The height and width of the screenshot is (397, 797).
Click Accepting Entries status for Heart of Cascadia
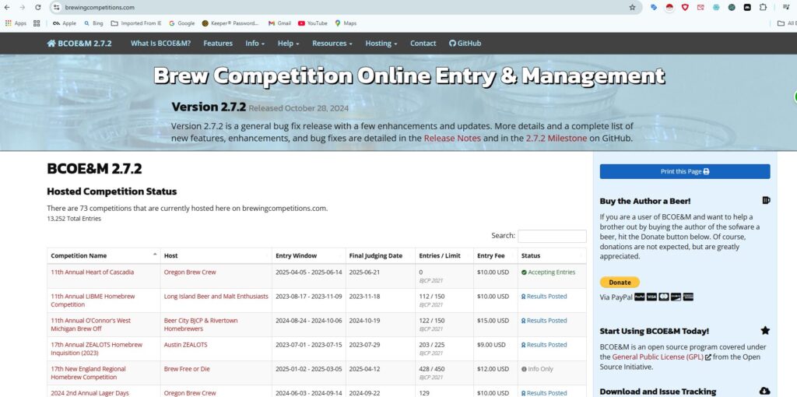(548, 272)
